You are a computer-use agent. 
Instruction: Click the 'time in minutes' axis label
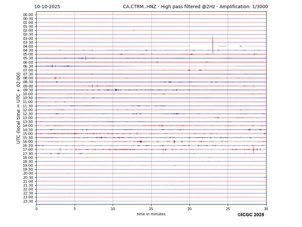pyautogui.click(x=151, y=214)
